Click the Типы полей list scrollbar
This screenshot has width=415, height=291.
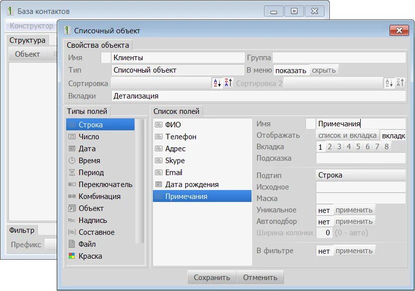(139, 181)
